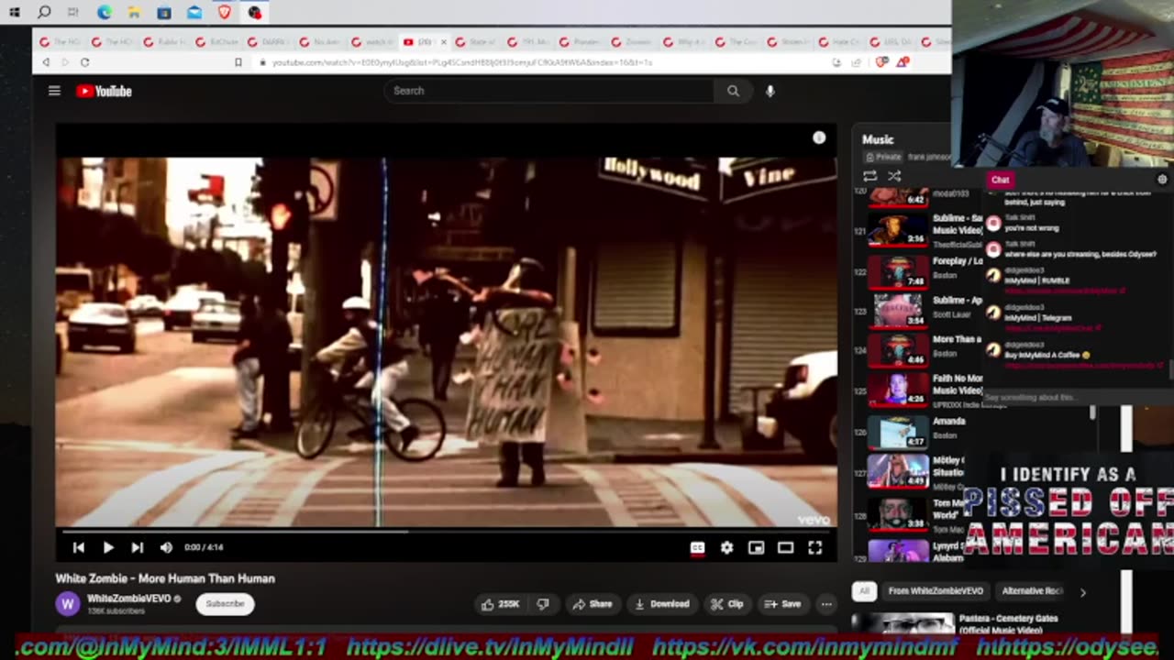
Task: Close the active YouTube browser tab
Action: tap(444, 42)
